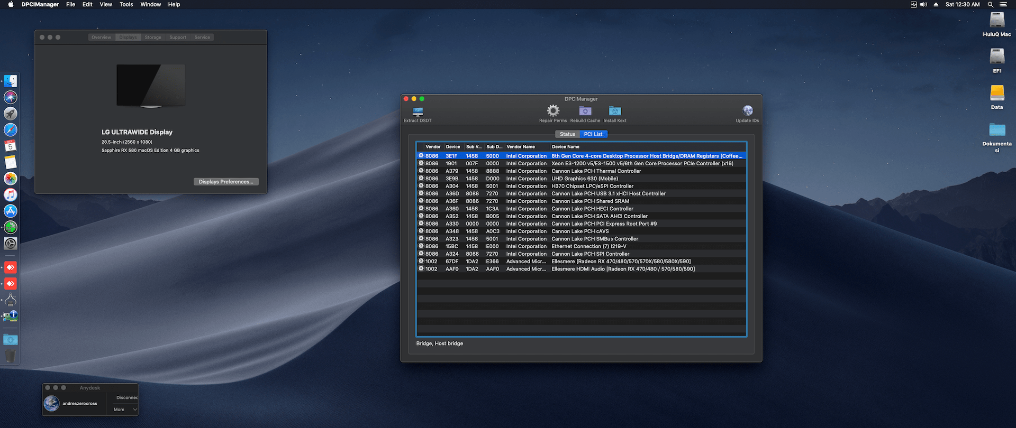1016x428 pixels.
Task: Select the Displays tab in About window
Action: pos(128,38)
